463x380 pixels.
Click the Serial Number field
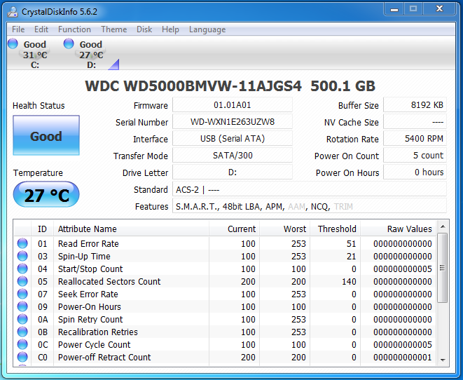pyautogui.click(x=232, y=122)
